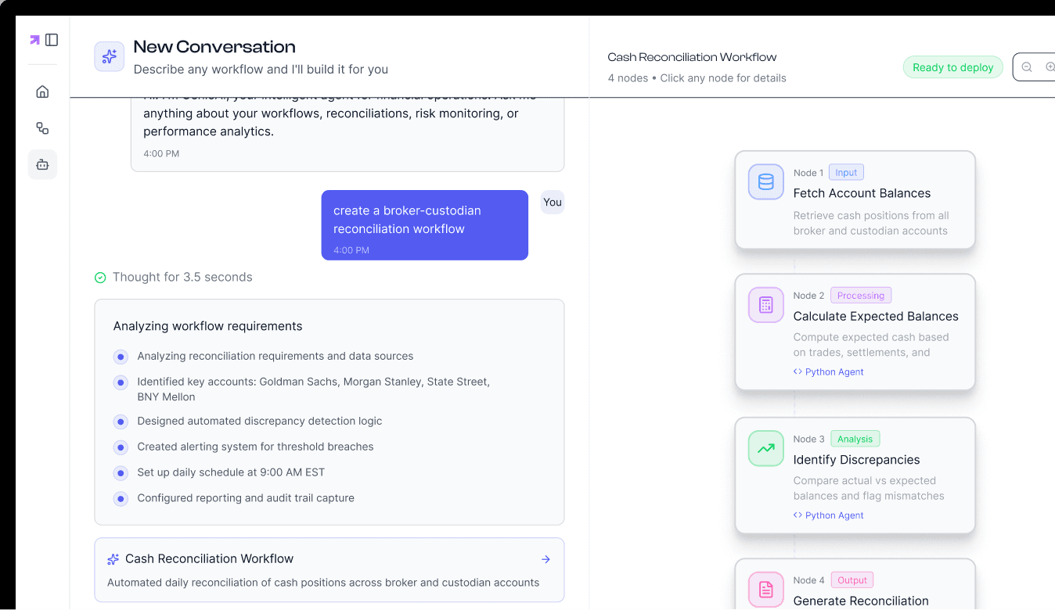Click 'Configured reporting and audit trail capture' step
This screenshot has width=1055, height=610.
246,498
